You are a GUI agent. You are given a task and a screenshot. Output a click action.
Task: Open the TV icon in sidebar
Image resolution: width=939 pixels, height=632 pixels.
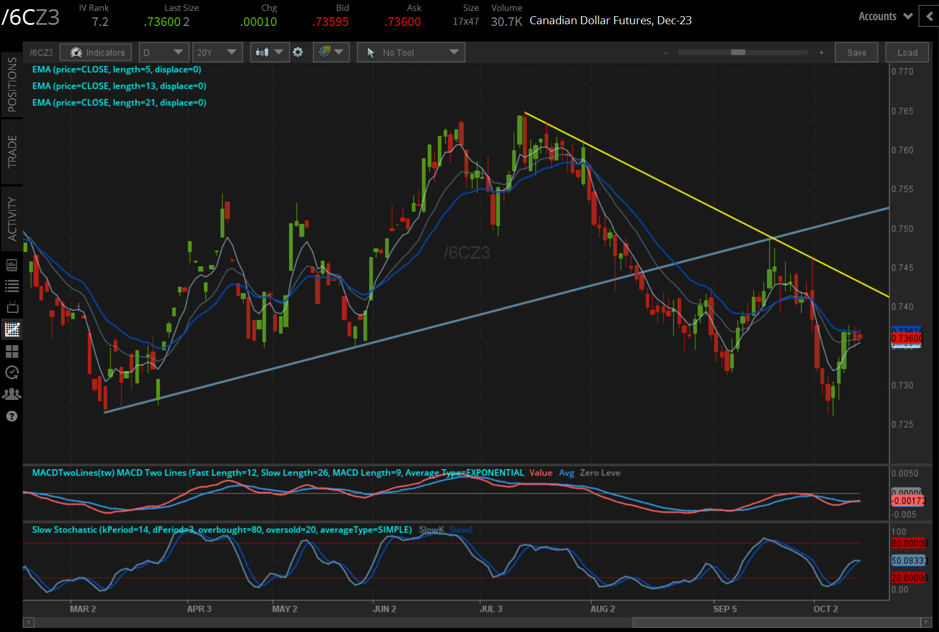[12, 307]
